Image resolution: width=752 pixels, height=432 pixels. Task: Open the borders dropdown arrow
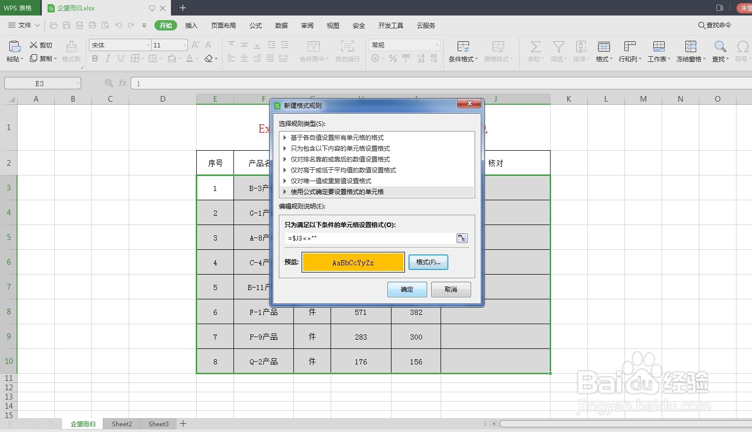[142, 59]
